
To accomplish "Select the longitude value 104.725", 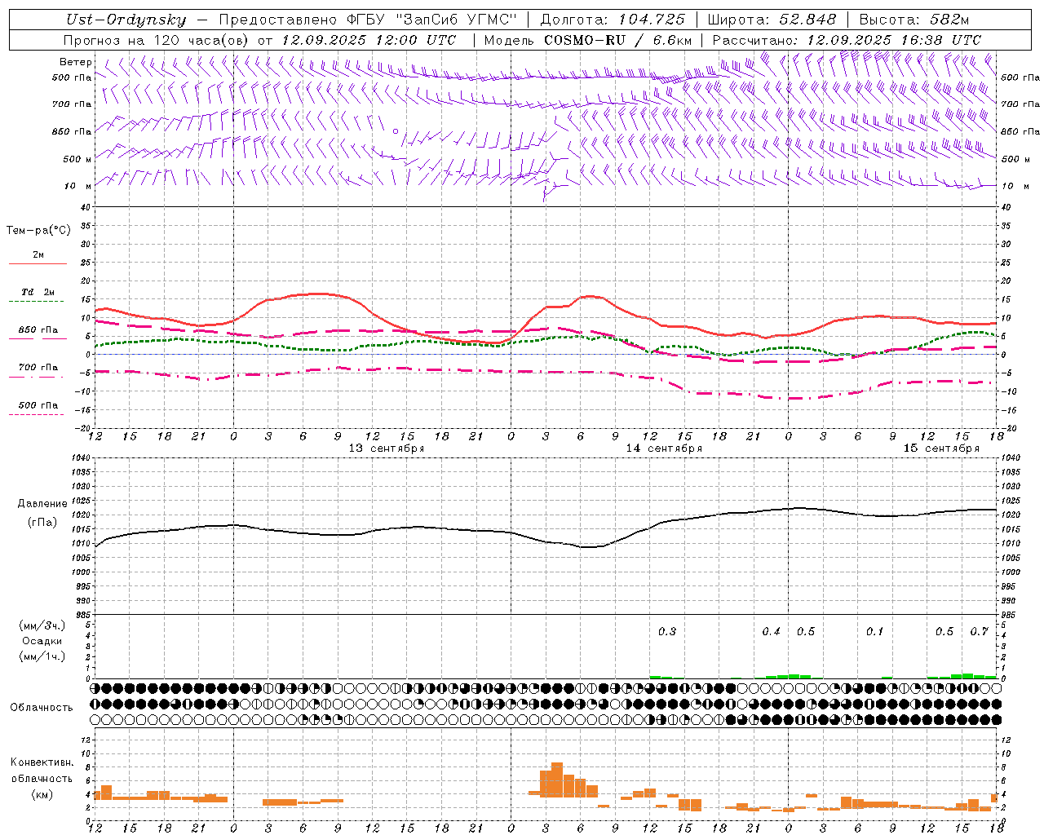I will 653,20.
